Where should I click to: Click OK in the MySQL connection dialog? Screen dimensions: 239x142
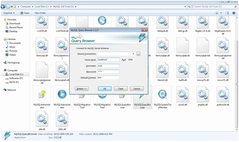pyautogui.click(x=105, y=89)
